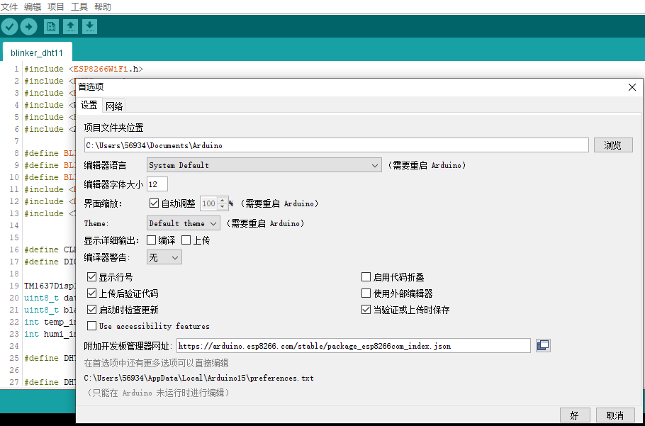Toggle the 显示行号 checkbox
Image resolution: width=645 pixels, height=426 pixels.
click(x=91, y=277)
